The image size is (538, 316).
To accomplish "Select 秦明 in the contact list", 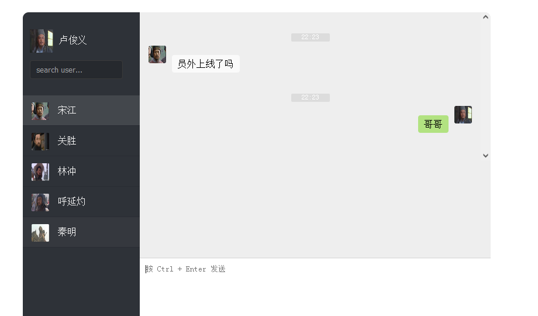I will [x=81, y=232].
